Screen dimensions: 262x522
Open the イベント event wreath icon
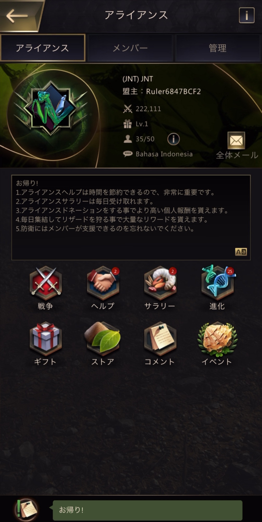[218, 339]
